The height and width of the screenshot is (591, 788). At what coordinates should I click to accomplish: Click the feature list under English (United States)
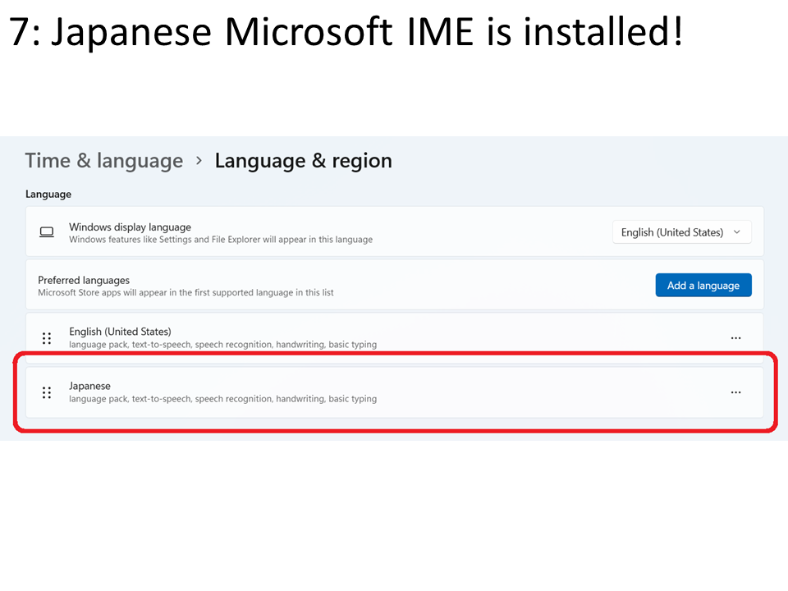pyautogui.click(x=222, y=344)
